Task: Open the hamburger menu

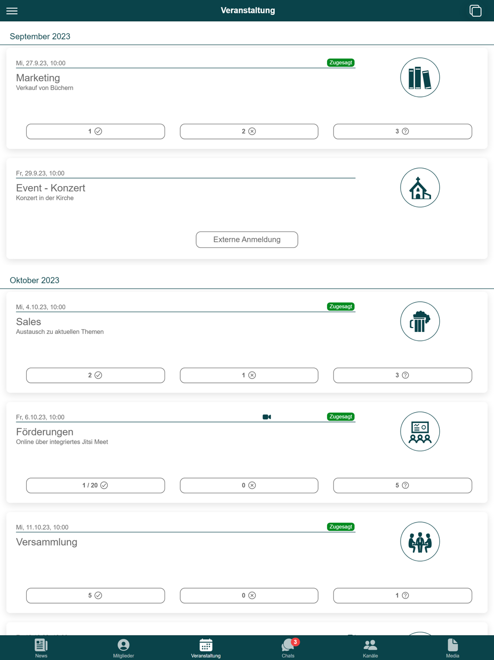Action: point(12,11)
